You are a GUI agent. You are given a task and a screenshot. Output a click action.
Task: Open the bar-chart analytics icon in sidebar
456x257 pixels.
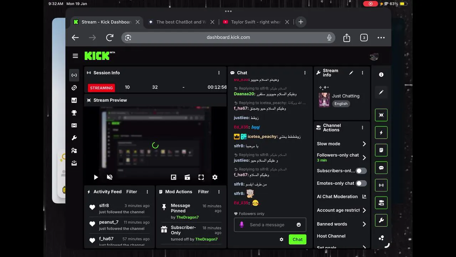pos(74,100)
